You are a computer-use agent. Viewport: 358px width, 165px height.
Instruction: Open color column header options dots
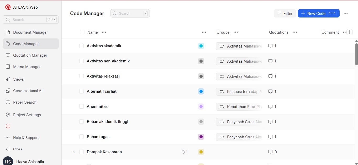204,32
